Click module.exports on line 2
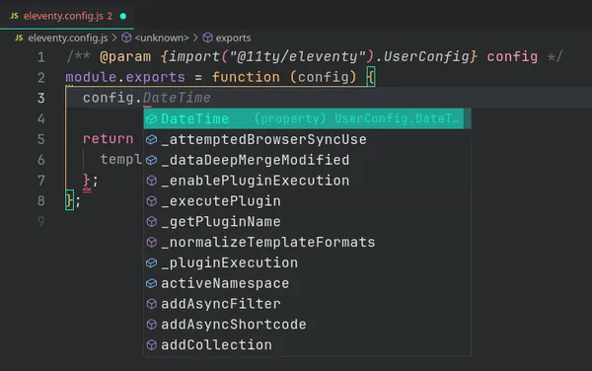592x371 pixels. 125,77
